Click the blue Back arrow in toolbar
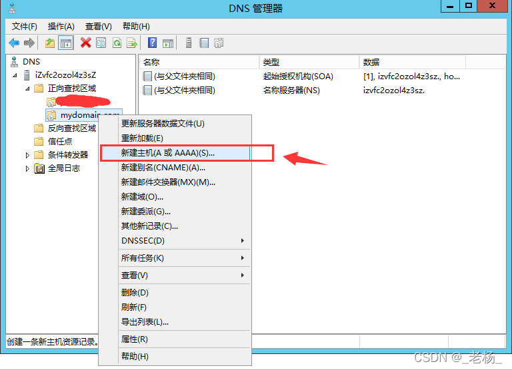This screenshot has height=370, width=512. click(x=14, y=43)
